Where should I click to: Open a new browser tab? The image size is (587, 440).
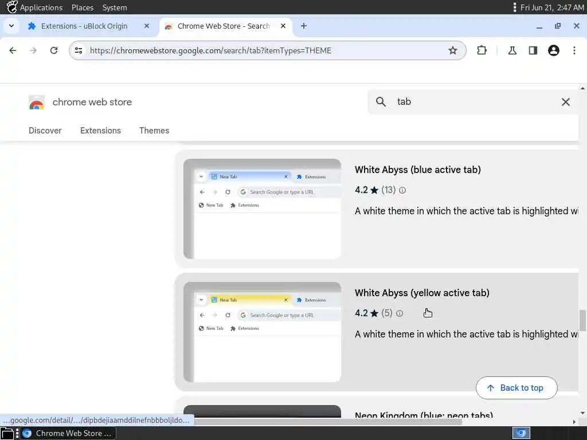(x=304, y=26)
